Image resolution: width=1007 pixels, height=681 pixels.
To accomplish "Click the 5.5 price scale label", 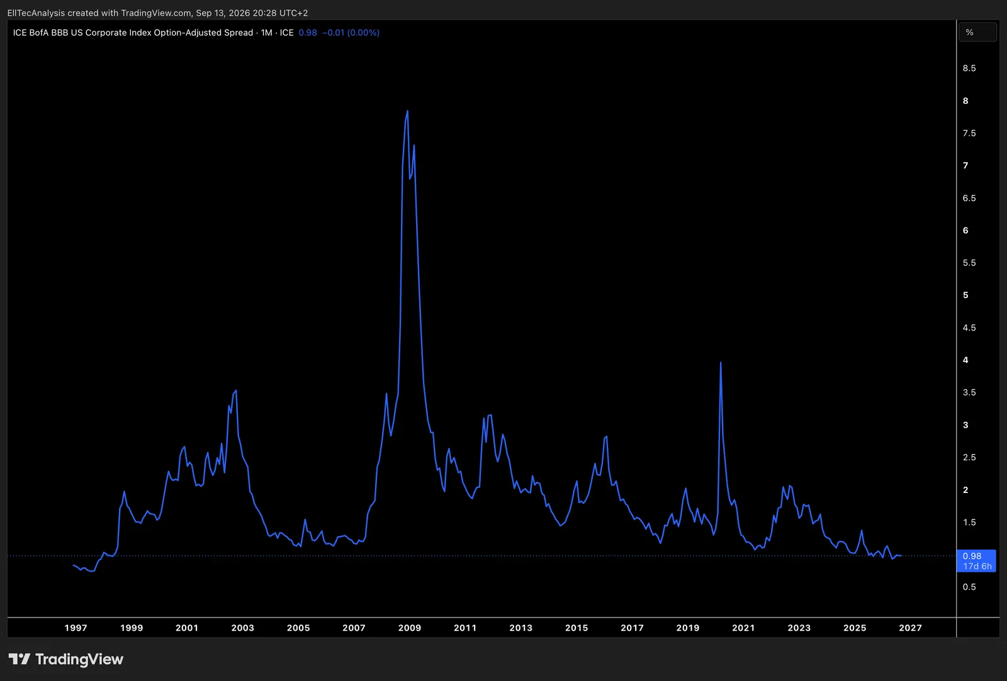I will pyautogui.click(x=969, y=262).
